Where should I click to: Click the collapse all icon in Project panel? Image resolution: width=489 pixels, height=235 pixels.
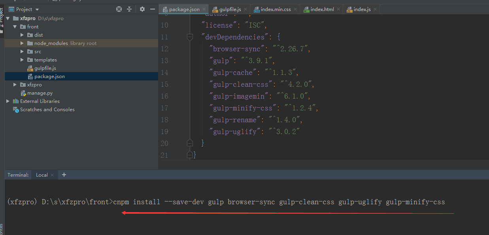click(129, 9)
